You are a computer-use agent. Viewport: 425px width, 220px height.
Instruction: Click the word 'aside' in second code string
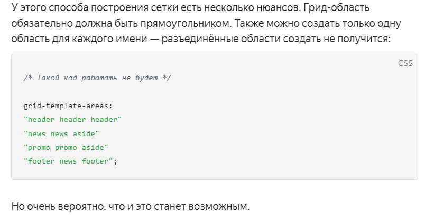84,133
